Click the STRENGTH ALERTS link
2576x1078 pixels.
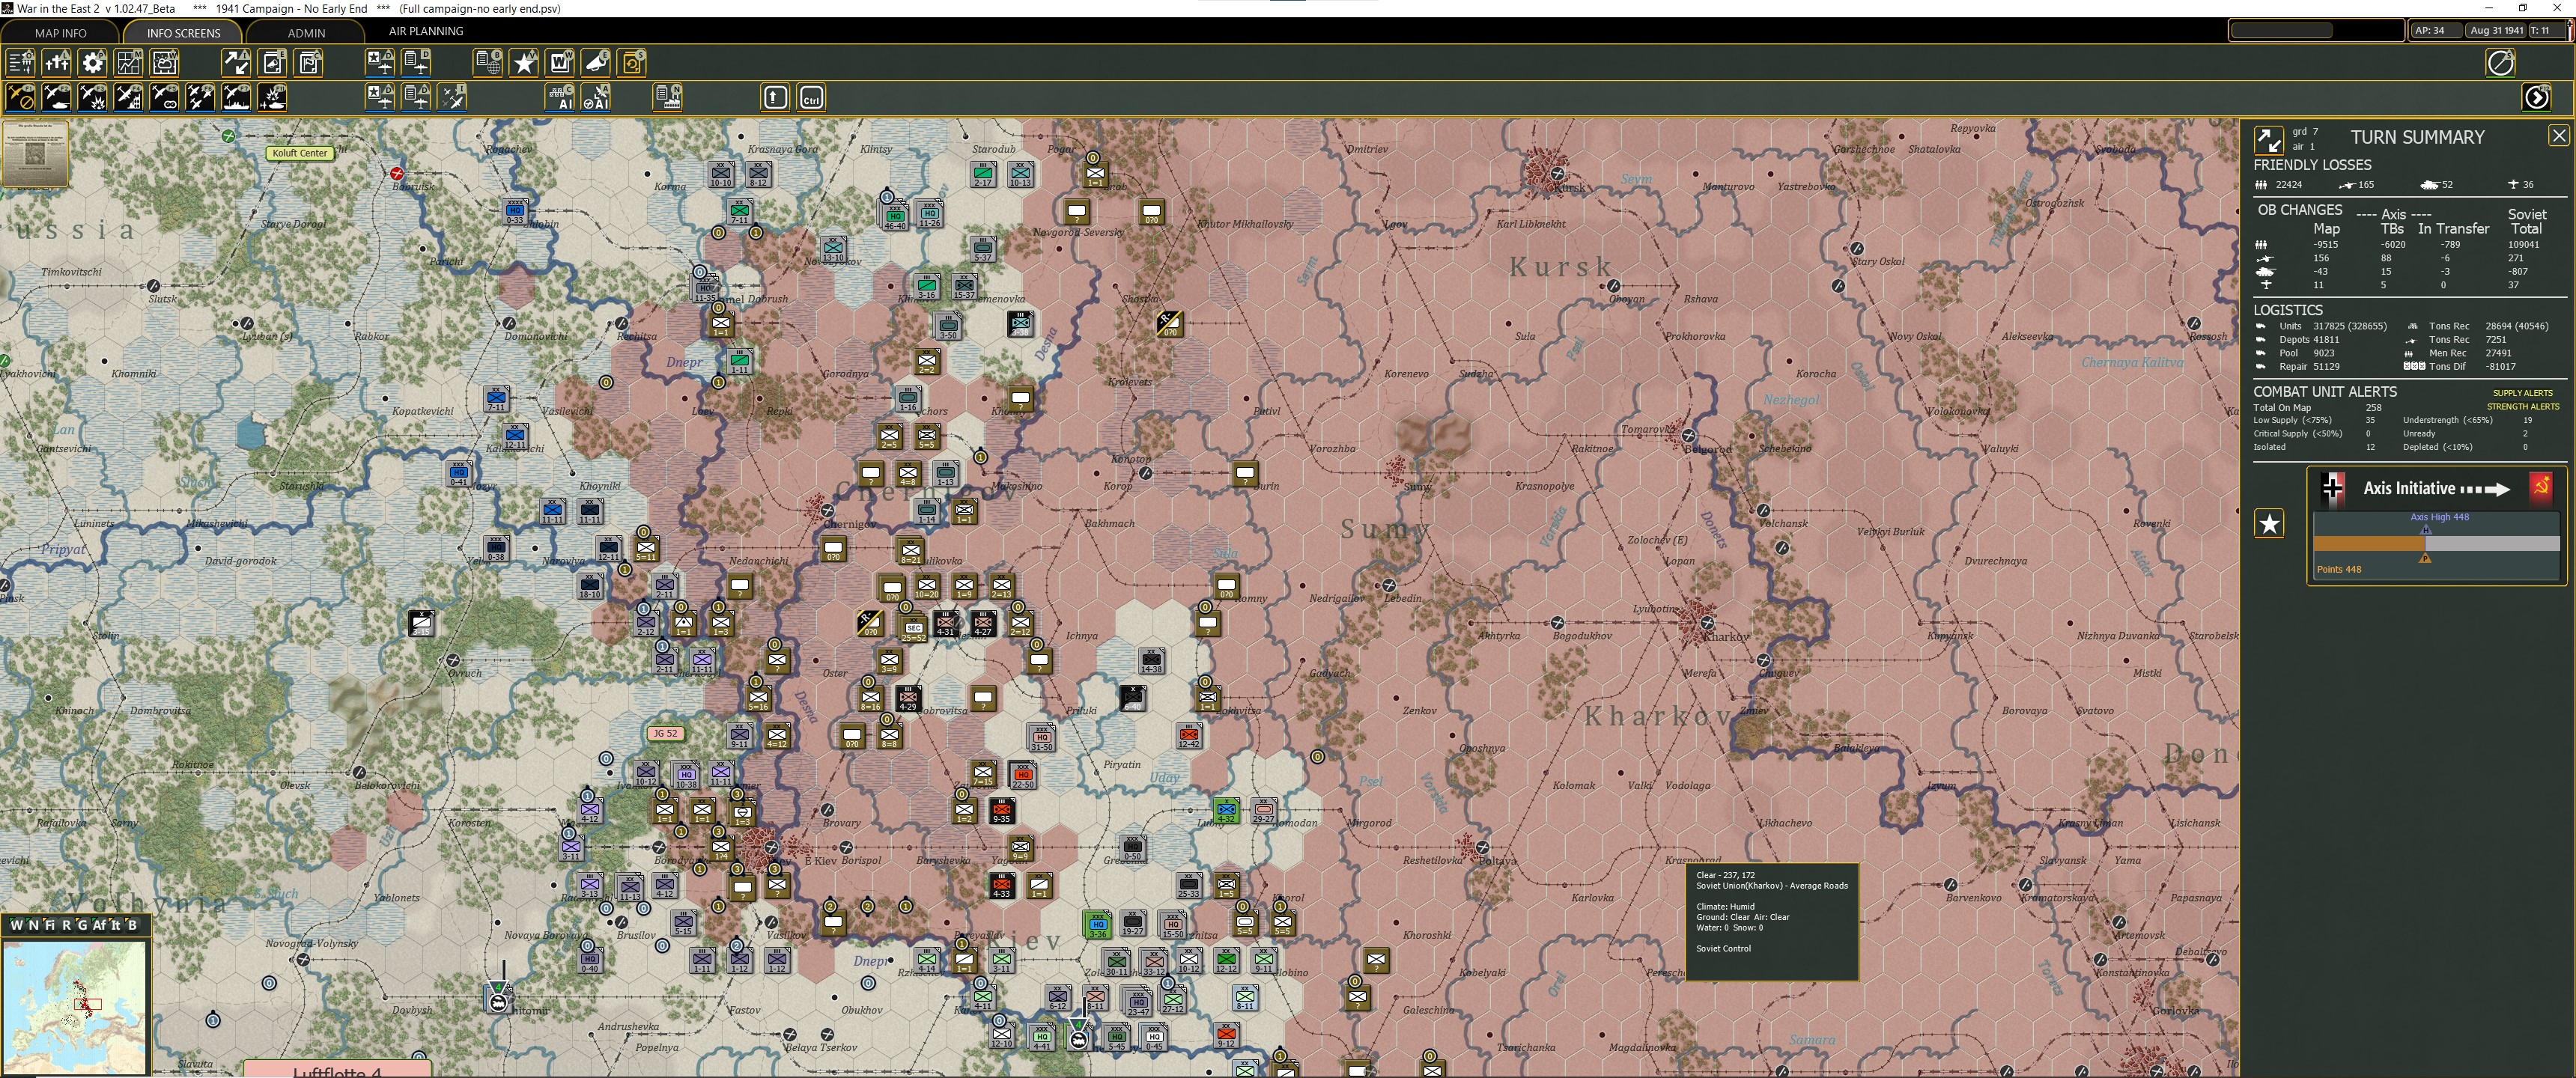coord(2523,407)
